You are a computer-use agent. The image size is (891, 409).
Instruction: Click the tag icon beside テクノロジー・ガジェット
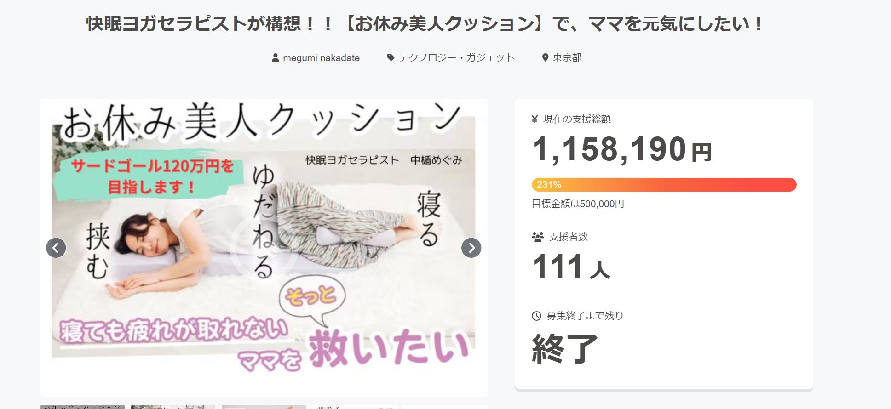pos(391,57)
